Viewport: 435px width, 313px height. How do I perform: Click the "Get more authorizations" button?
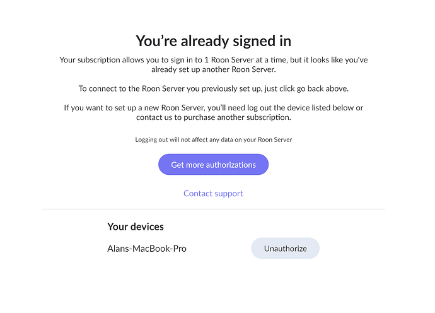coord(213,165)
